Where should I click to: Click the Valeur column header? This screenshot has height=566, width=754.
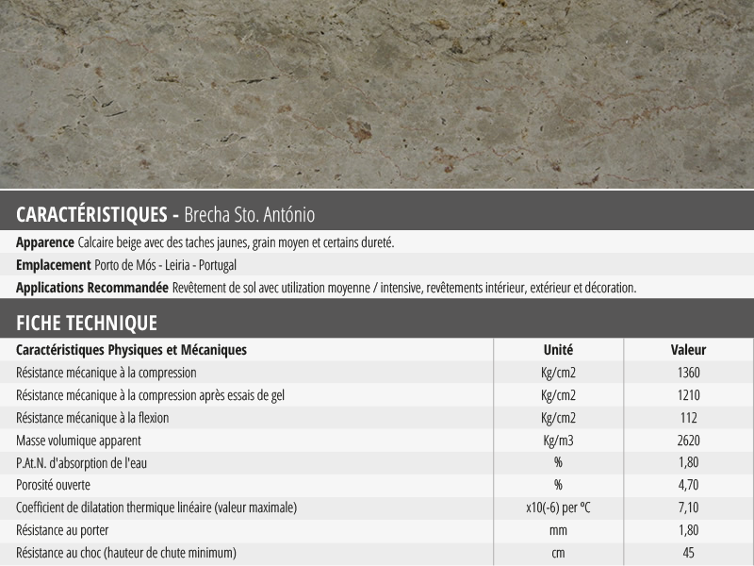pyautogui.click(x=689, y=350)
